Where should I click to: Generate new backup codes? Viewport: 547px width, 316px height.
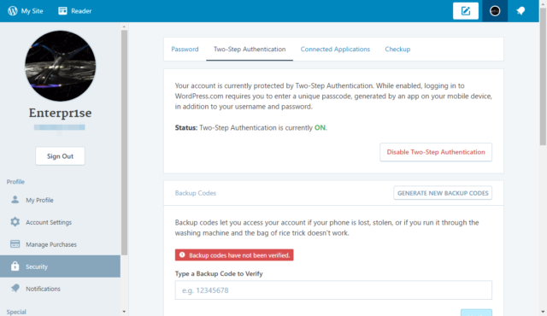(443, 193)
